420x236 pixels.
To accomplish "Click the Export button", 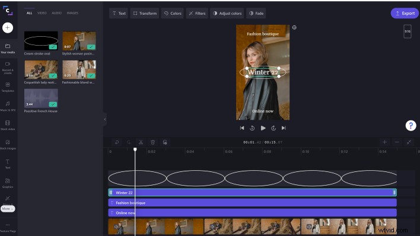I will [405, 13].
